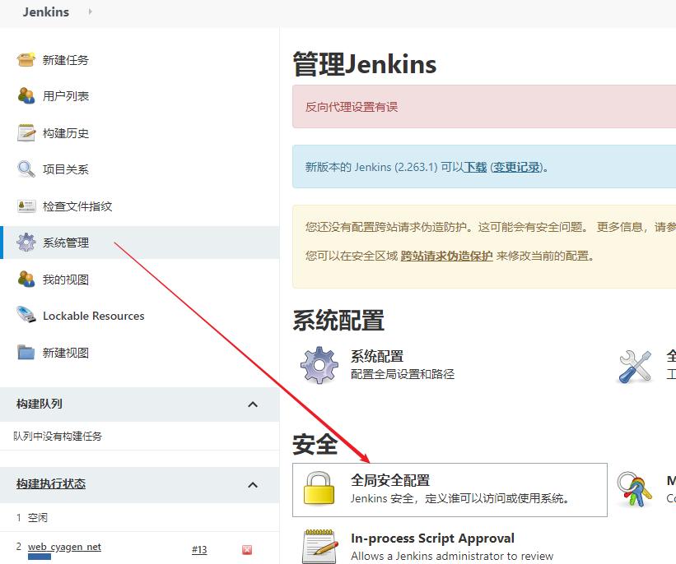The height and width of the screenshot is (564, 676).
Task: Click the Jenkins breadcrumb home item
Action: coord(46,12)
